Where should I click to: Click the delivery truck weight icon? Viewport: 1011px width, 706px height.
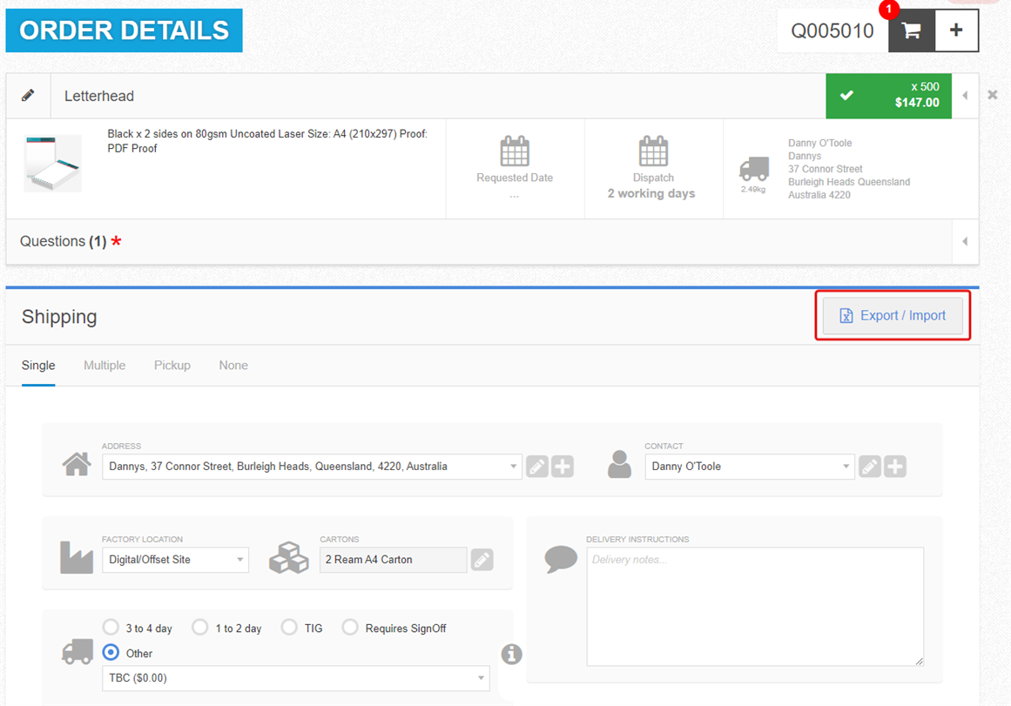[x=754, y=170]
